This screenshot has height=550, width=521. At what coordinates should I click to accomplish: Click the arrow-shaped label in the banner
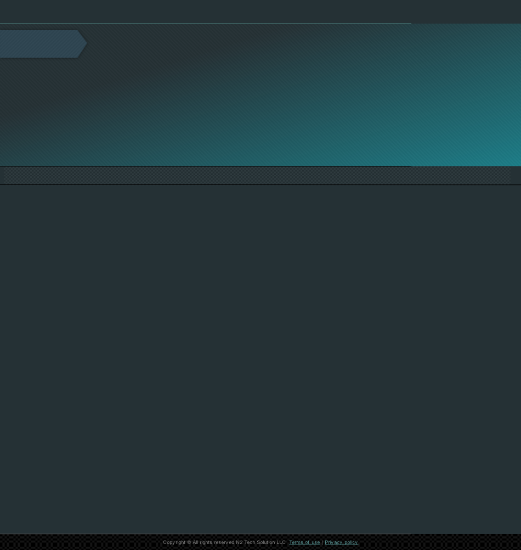pos(43,44)
